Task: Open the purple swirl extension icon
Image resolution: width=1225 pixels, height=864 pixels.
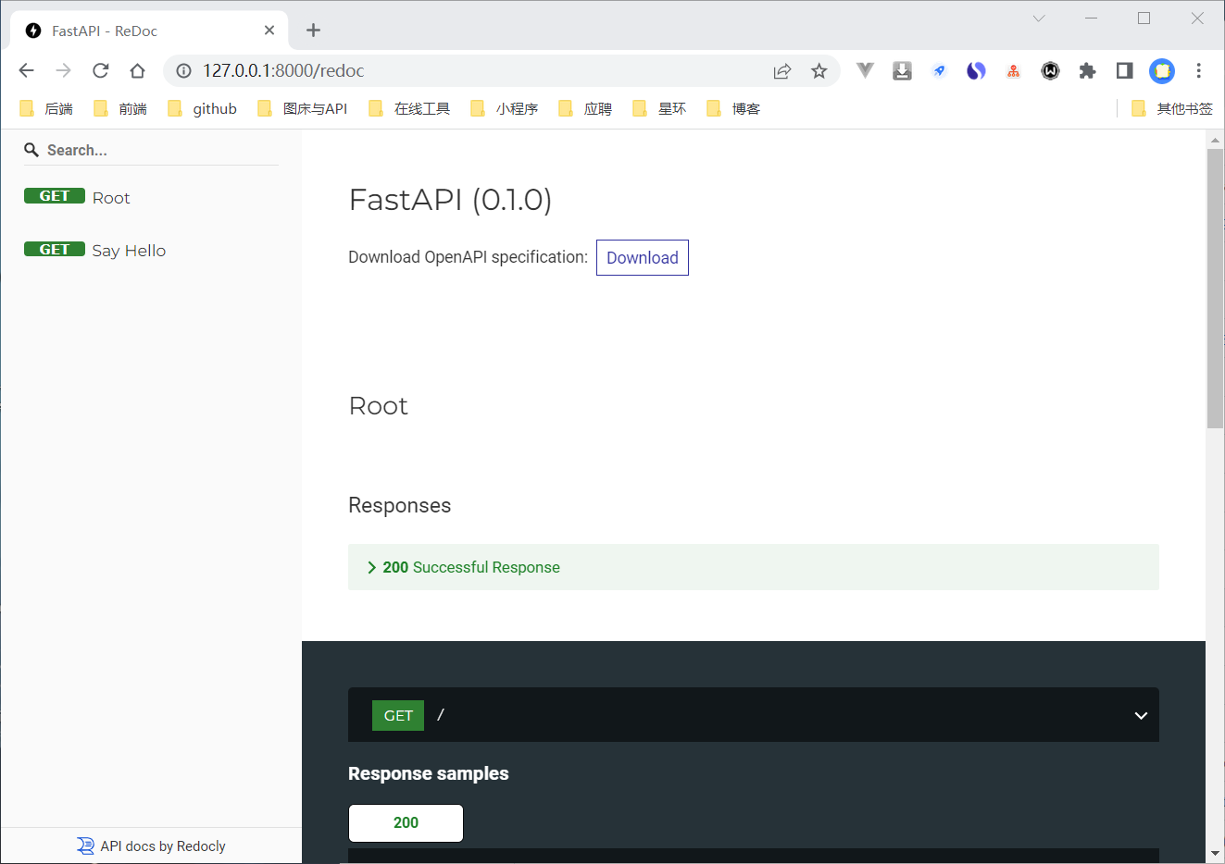Action: click(x=976, y=70)
